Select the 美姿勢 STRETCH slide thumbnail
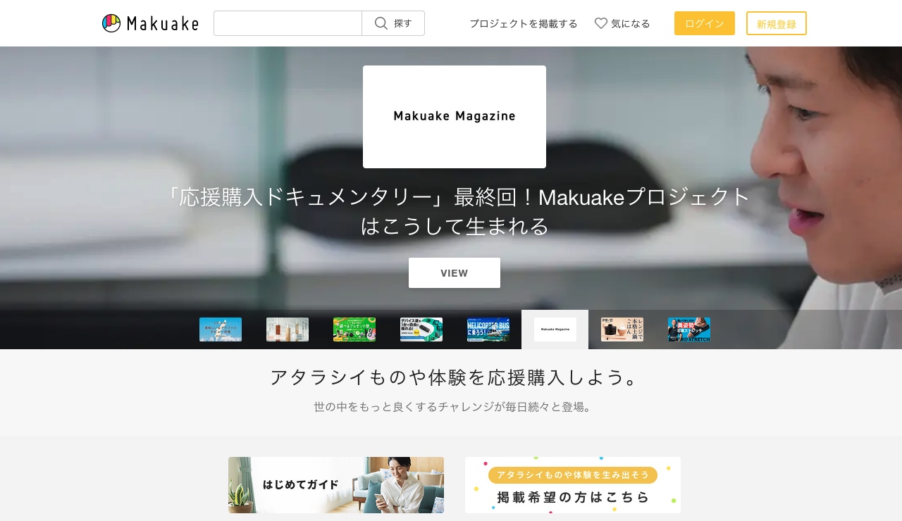Image resolution: width=902 pixels, height=521 pixels. coord(689,329)
